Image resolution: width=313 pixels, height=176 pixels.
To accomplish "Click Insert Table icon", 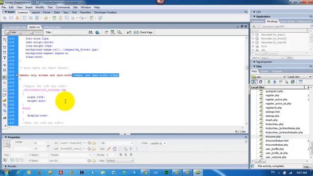I will point(24,18).
